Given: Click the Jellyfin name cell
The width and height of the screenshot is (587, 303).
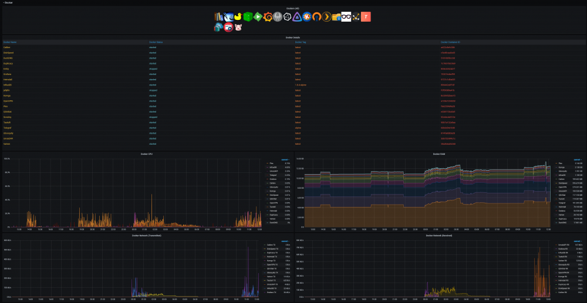Looking at the screenshot, I should pos(6,90).
